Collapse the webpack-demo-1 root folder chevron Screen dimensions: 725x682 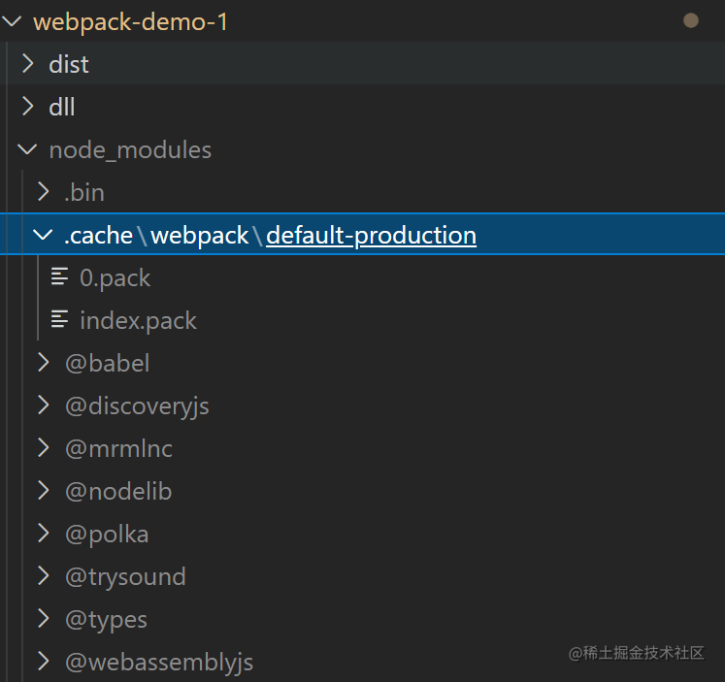[x=12, y=21]
